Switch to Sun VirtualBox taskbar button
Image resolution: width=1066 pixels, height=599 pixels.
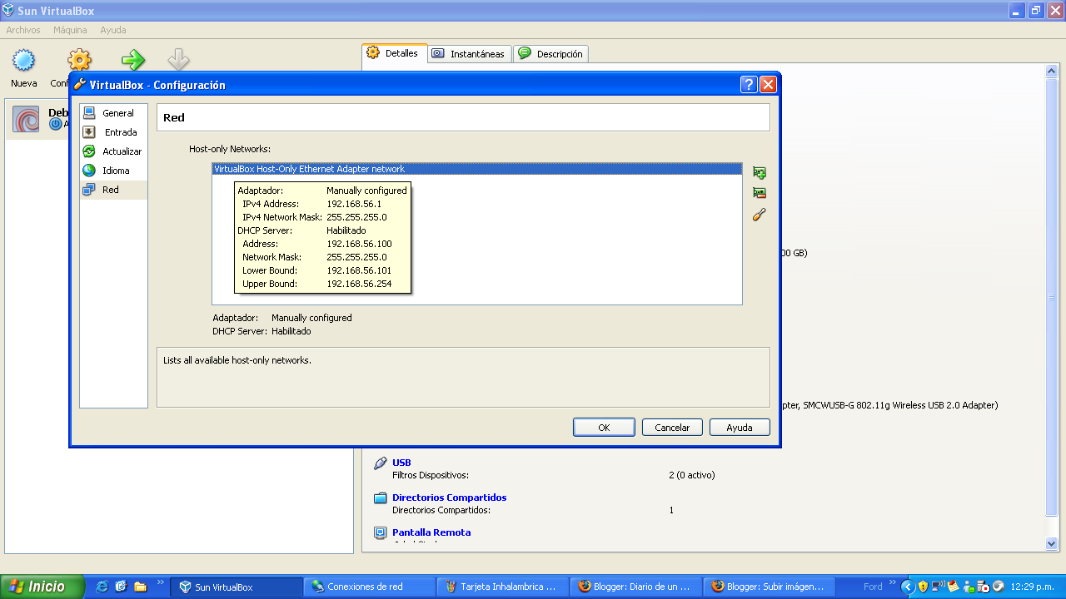tap(237, 587)
